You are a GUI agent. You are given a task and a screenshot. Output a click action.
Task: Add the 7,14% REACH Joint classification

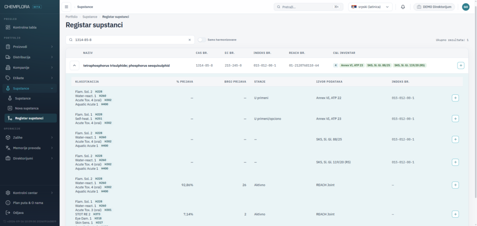point(455,214)
